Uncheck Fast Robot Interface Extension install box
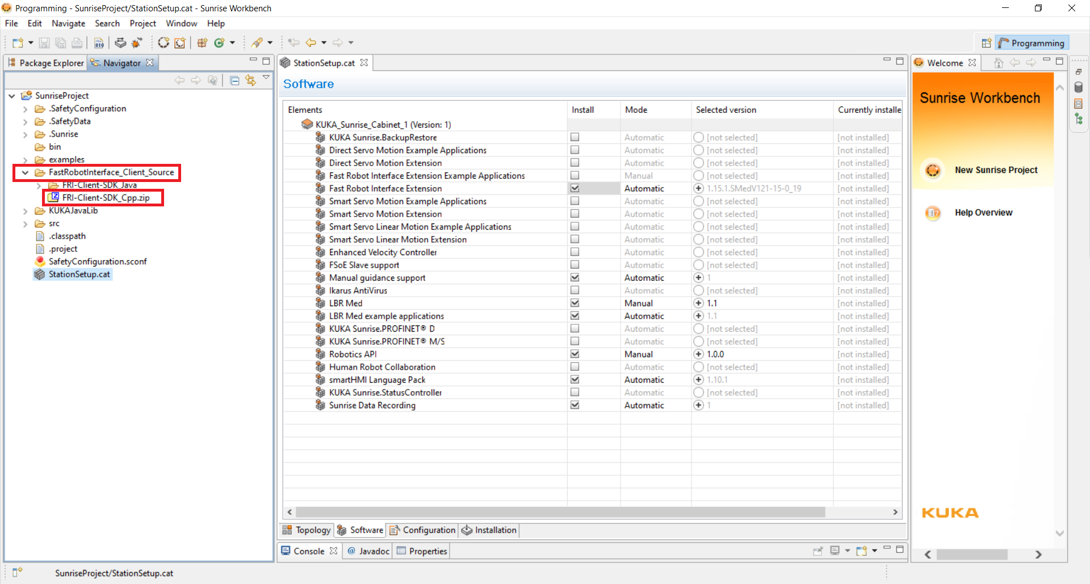 575,188
